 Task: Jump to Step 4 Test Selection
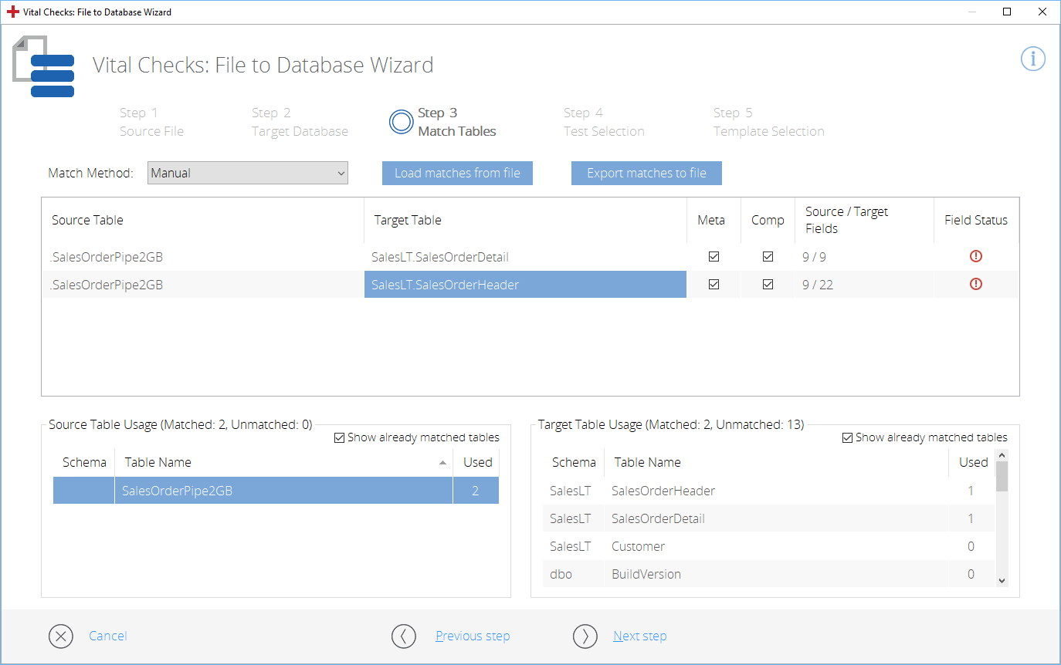[x=603, y=122]
